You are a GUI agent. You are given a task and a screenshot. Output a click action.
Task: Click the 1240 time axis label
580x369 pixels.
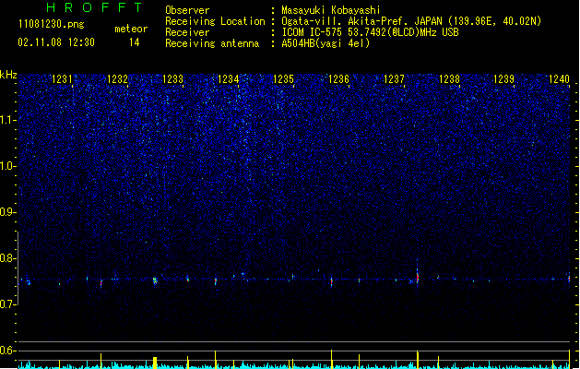(x=559, y=79)
